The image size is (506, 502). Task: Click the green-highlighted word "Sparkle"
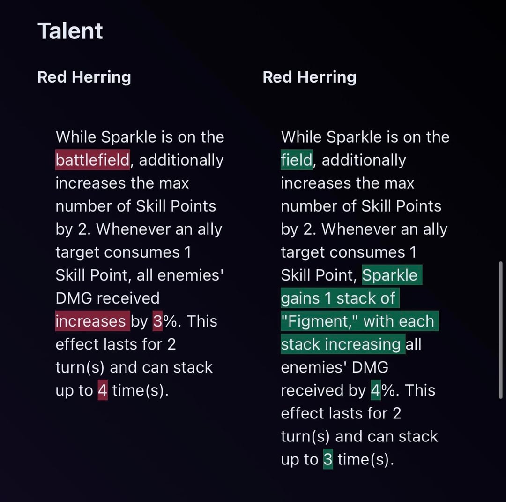pyautogui.click(x=390, y=275)
